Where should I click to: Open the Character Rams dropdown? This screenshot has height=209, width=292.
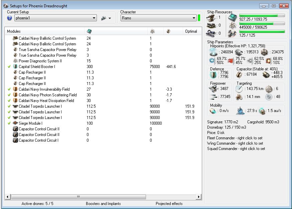point(158,18)
